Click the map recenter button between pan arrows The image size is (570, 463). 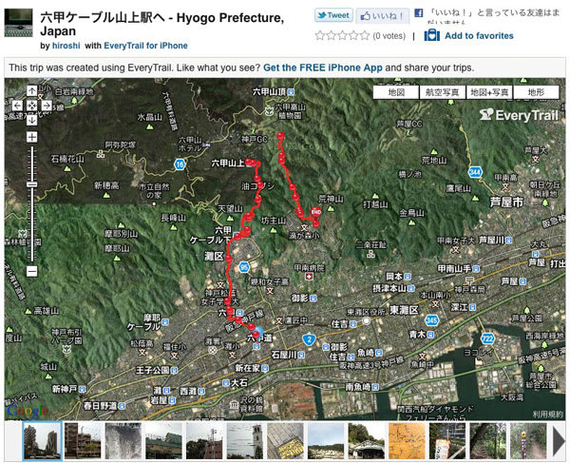pos(31,106)
